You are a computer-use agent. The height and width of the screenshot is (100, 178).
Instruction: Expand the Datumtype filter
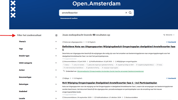(x=38, y=84)
